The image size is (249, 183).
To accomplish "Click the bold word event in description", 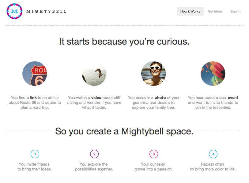I will coord(233,97).
